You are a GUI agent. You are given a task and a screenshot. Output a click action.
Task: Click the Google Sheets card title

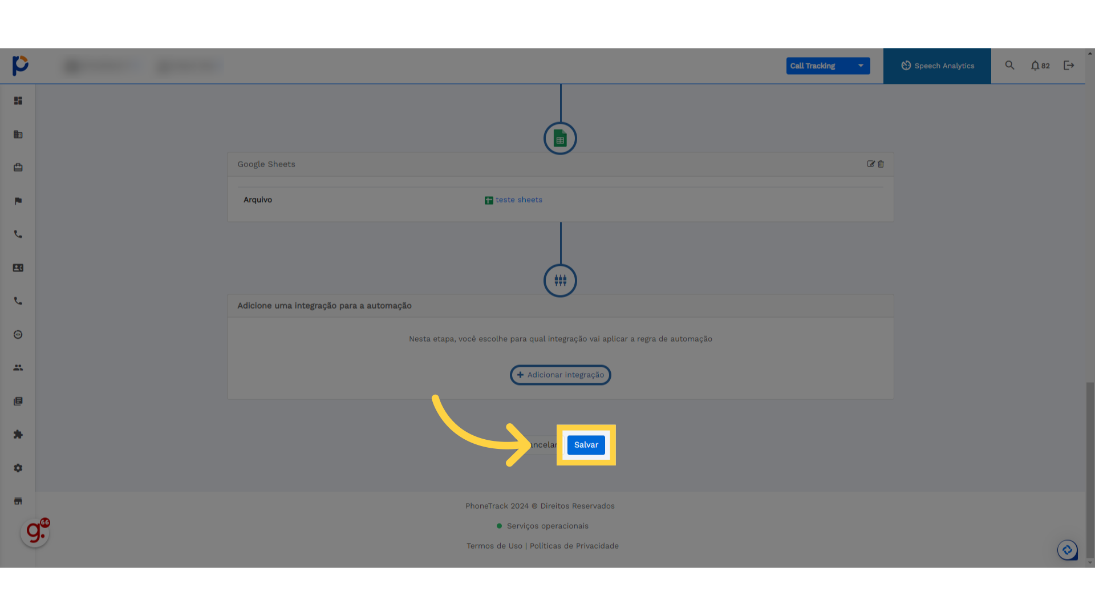coord(266,164)
